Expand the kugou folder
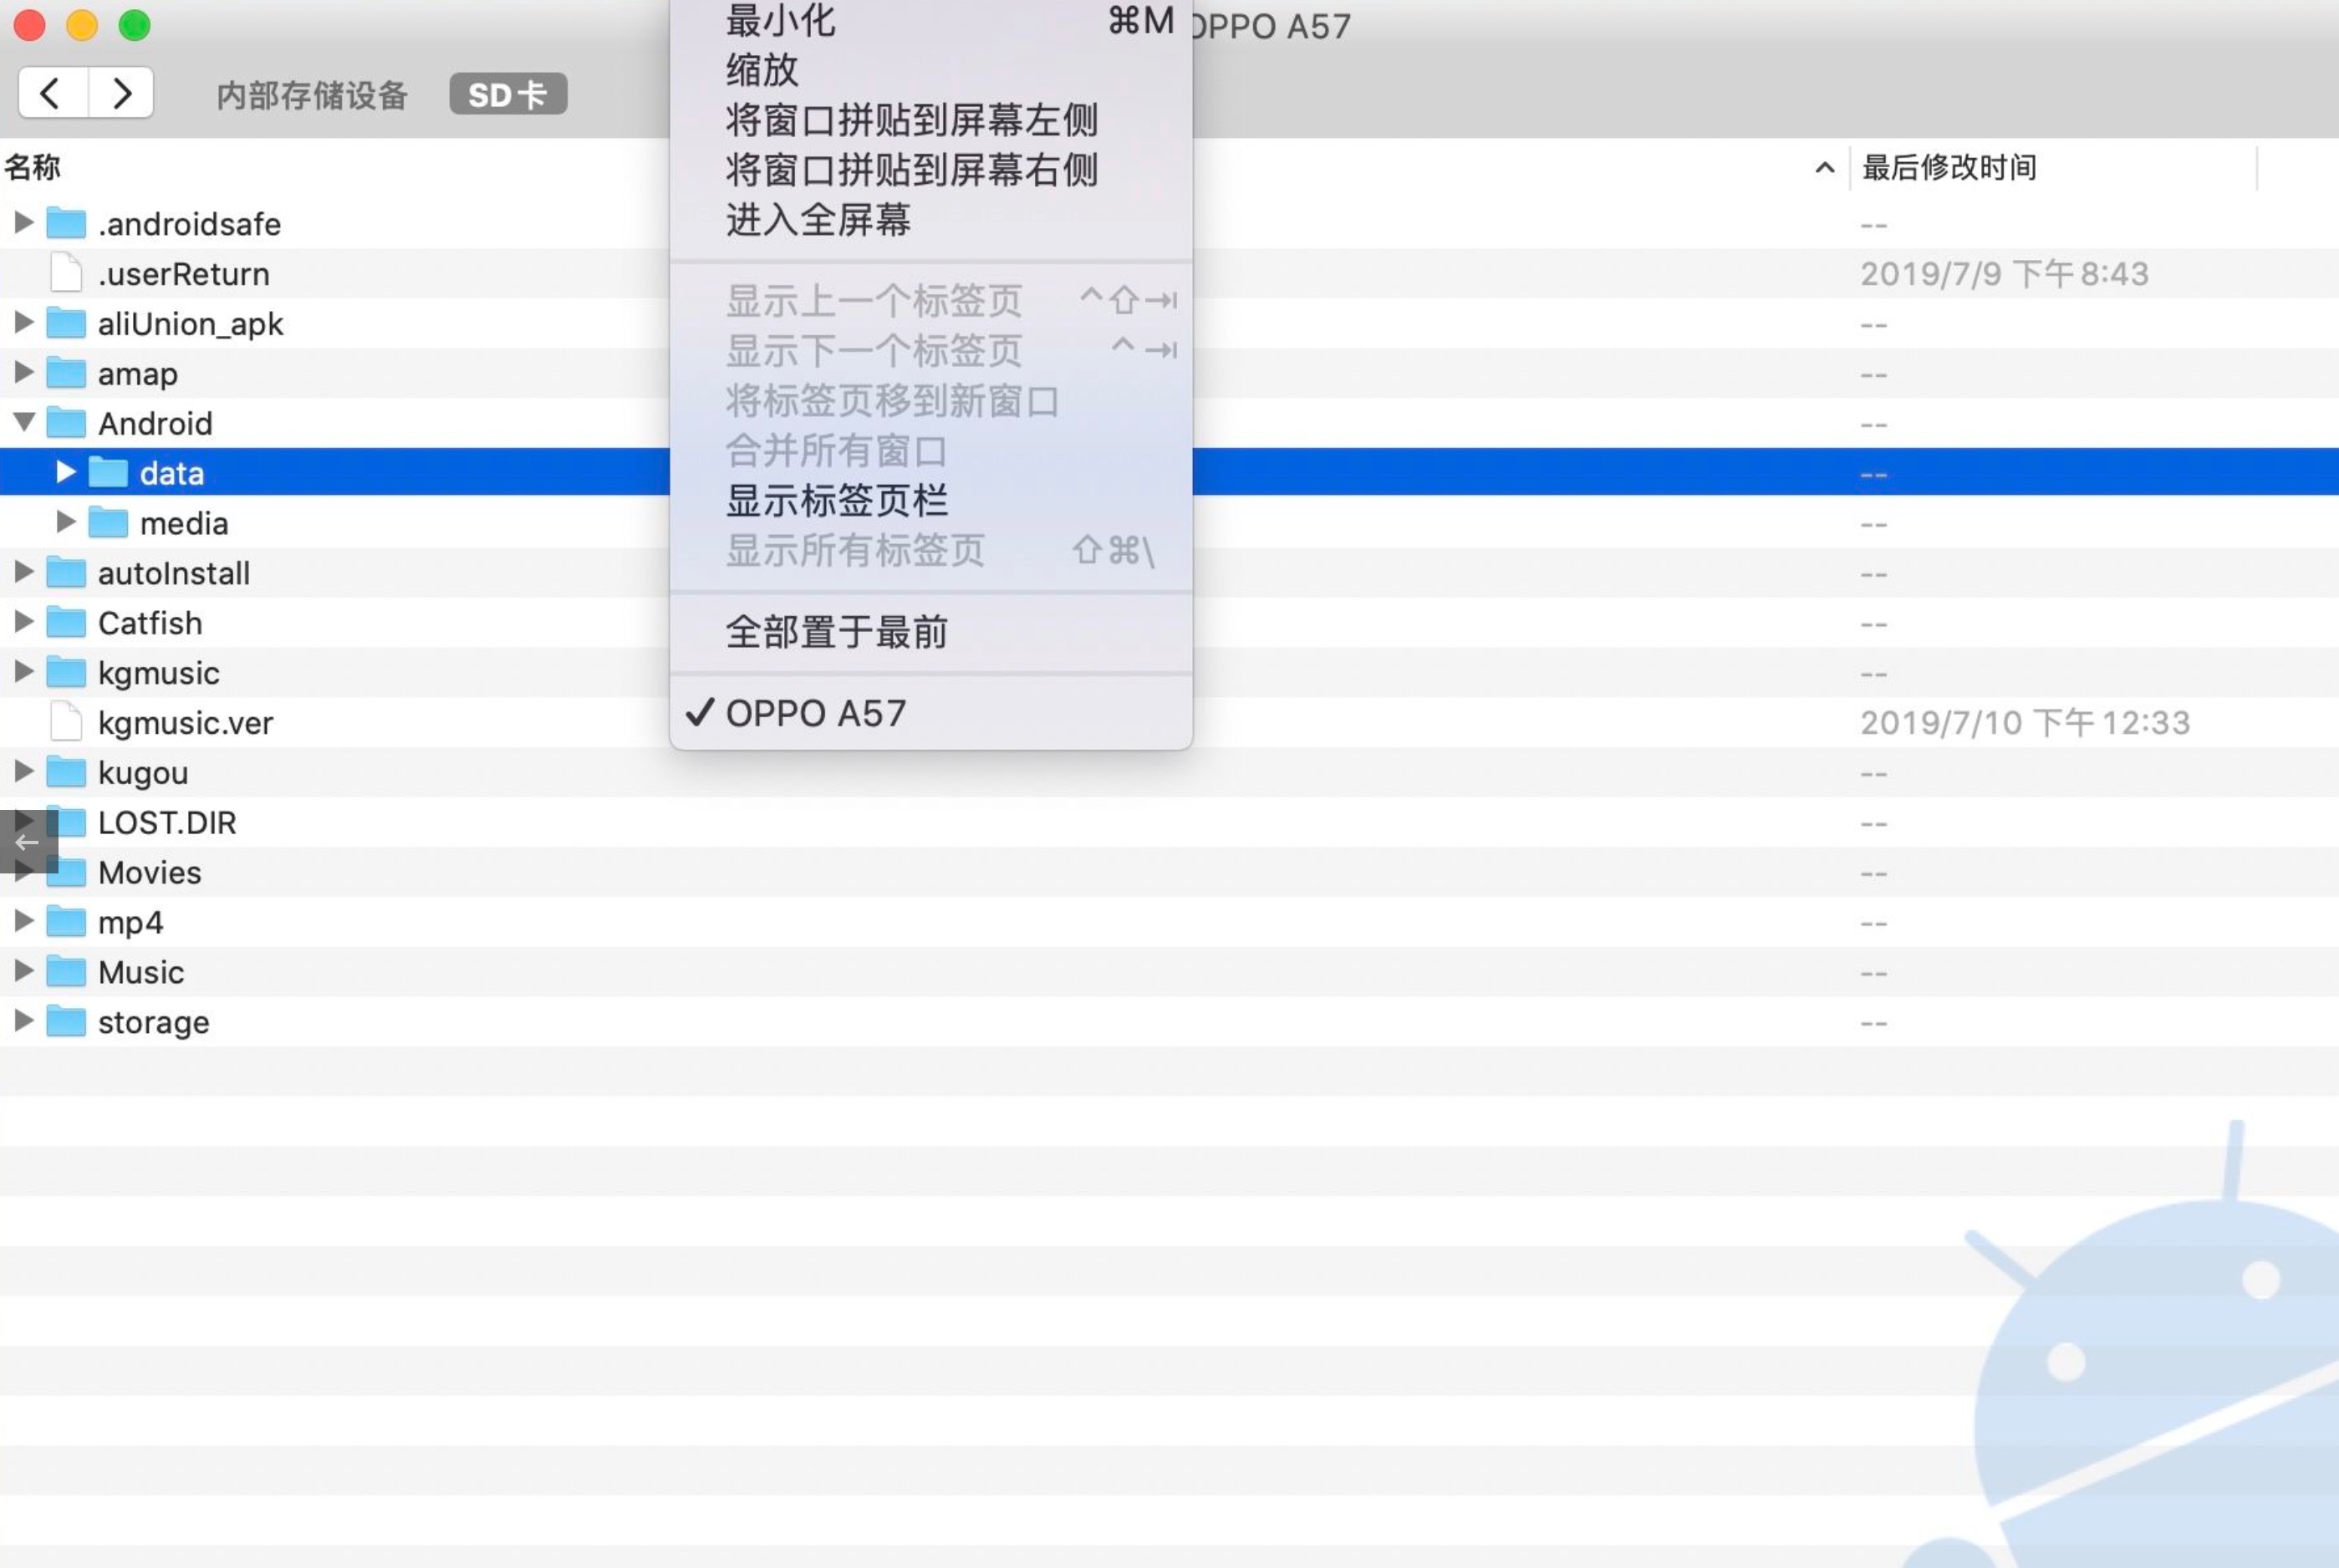 pos(24,772)
